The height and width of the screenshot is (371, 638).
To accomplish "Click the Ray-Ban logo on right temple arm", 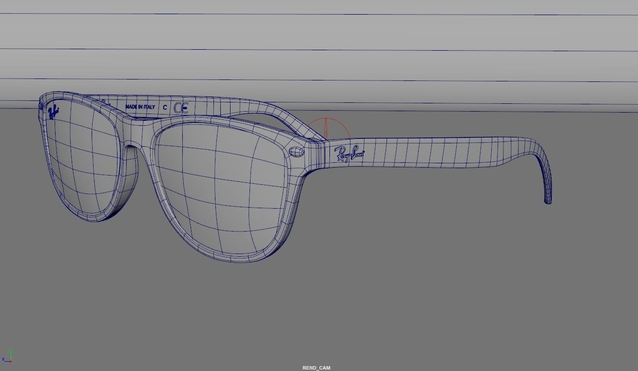I will (349, 154).
